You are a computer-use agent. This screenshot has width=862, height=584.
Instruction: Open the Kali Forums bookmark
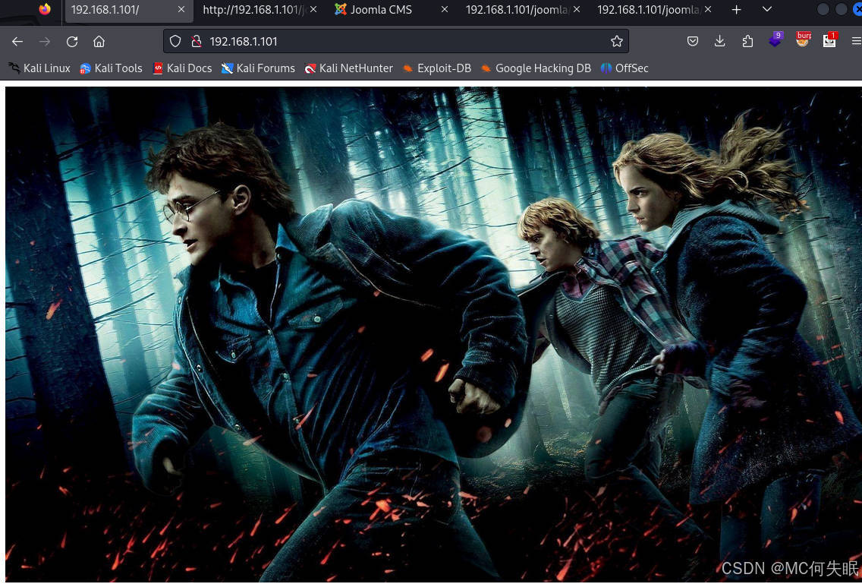(258, 68)
